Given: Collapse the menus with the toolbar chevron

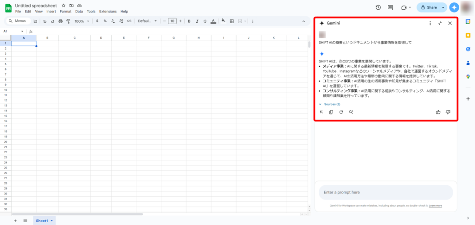Looking at the screenshot, I should tap(304, 21).
